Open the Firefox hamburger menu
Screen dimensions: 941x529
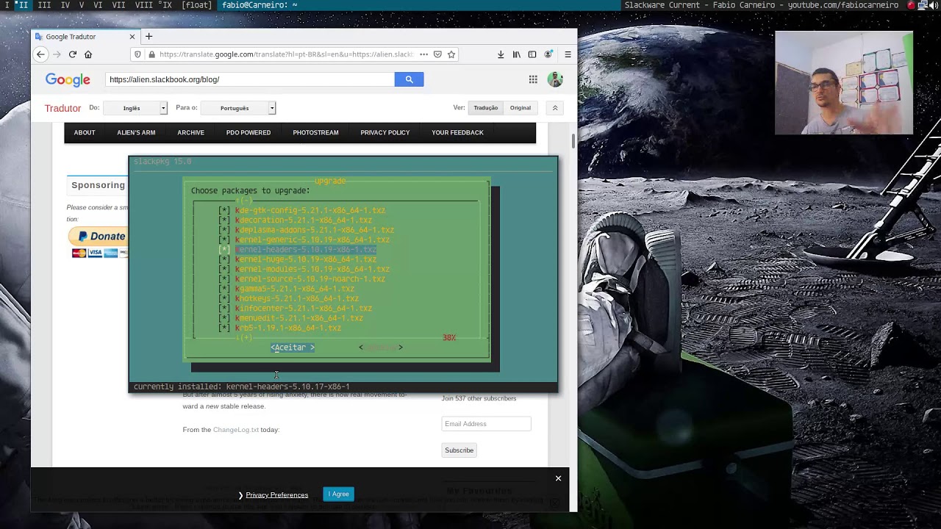tap(568, 54)
